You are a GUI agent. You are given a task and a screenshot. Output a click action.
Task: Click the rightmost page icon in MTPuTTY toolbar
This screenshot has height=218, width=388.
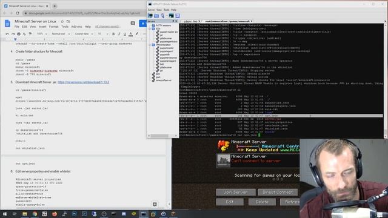(178, 16)
